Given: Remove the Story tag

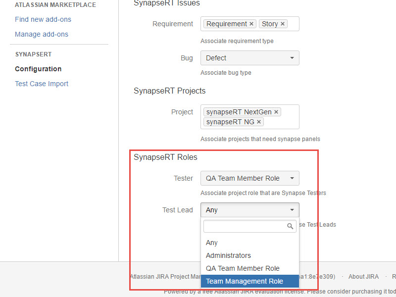Looking at the screenshot, I should click(x=283, y=24).
